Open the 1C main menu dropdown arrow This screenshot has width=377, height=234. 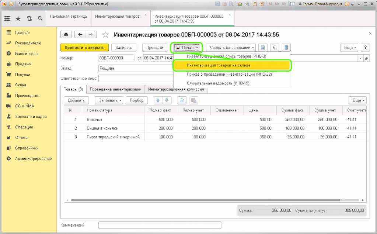[x=11, y=4]
